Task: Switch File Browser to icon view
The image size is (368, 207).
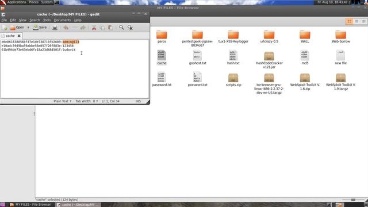Action: [349, 21]
